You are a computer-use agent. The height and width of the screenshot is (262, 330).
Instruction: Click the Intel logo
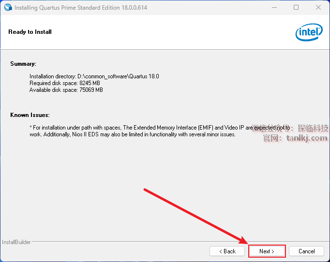pyautogui.click(x=309, y=32)
